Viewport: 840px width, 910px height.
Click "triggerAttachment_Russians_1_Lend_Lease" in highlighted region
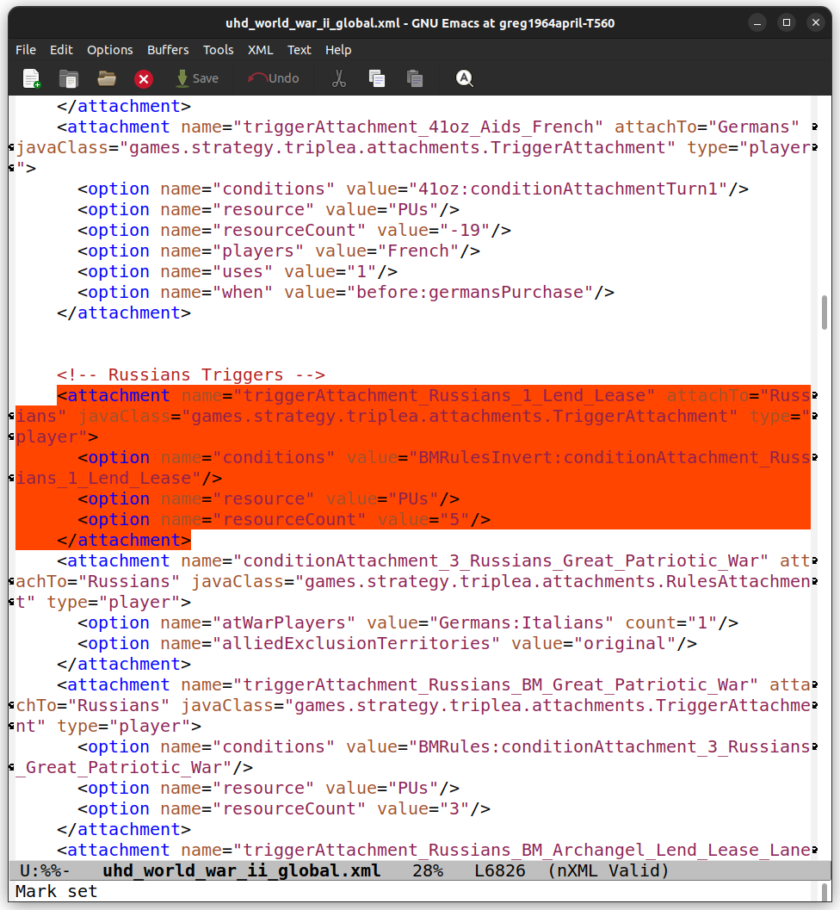click(x=444, y=396)
